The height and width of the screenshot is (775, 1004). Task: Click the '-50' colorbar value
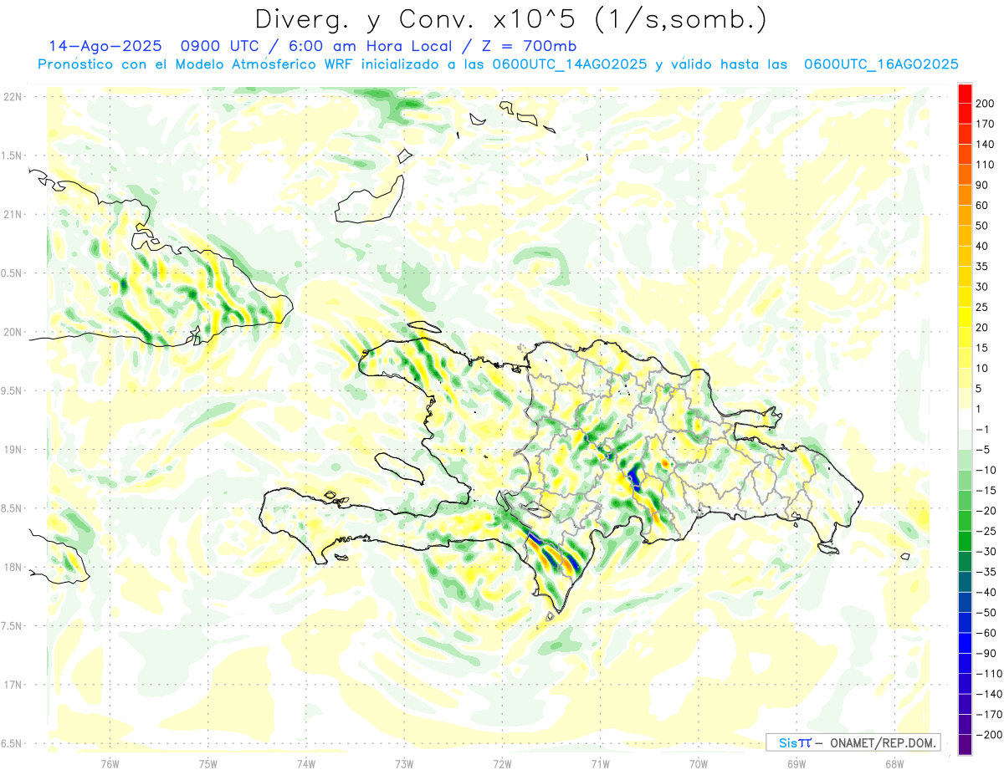click(x=986, y=613)
